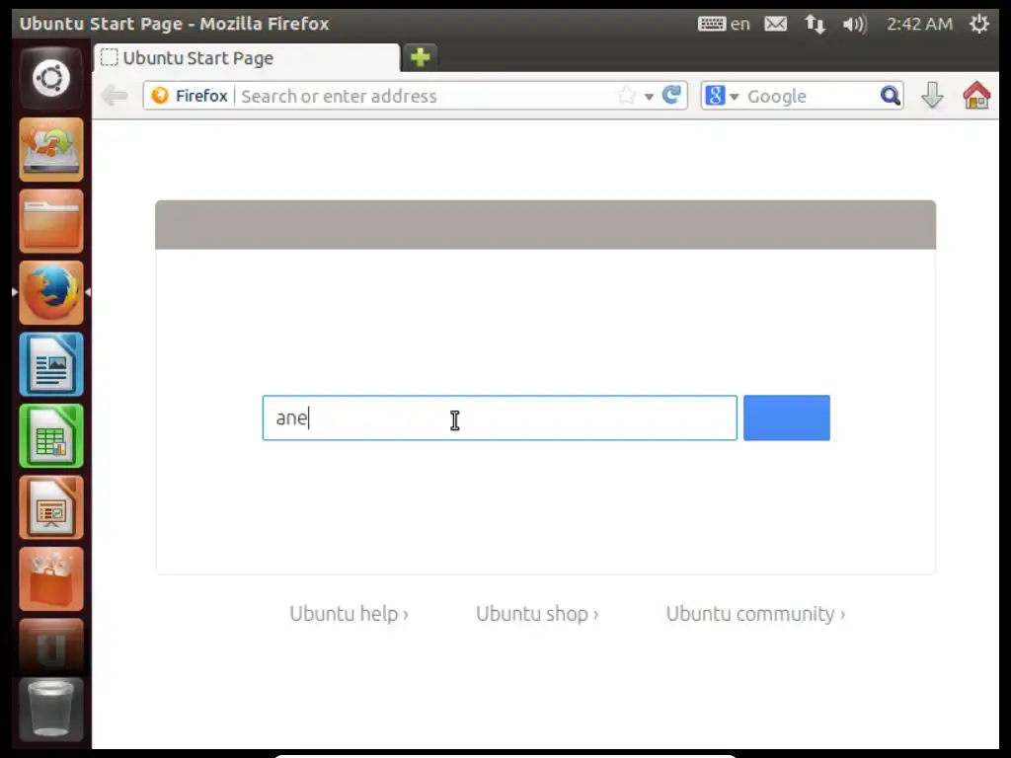Open LibreOffice Calc from the dock

click(51, 435)
